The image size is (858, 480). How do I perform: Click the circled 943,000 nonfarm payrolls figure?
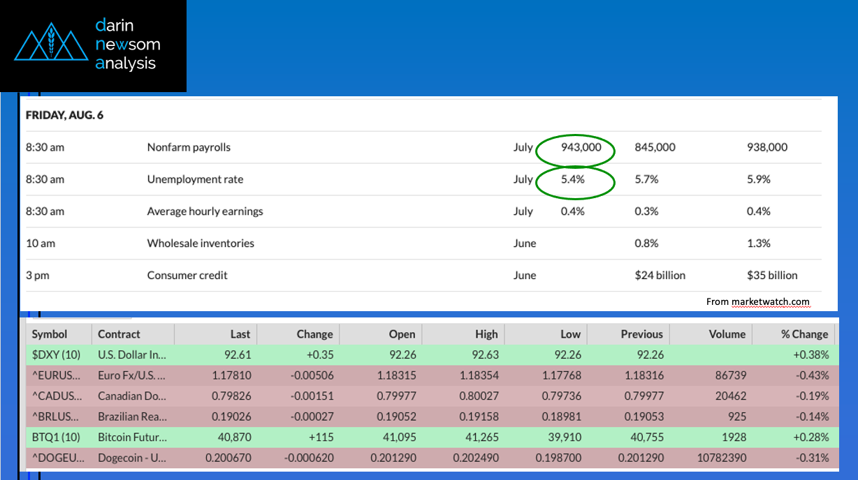point(580,147)
